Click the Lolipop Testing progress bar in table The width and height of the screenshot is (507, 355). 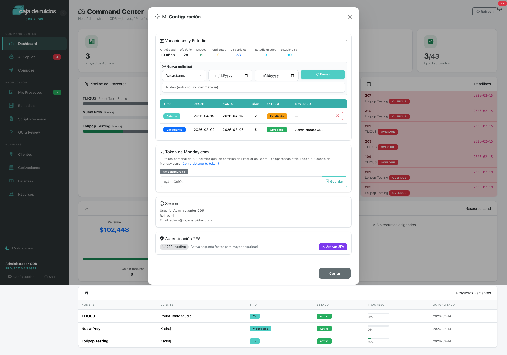point(378,338)
